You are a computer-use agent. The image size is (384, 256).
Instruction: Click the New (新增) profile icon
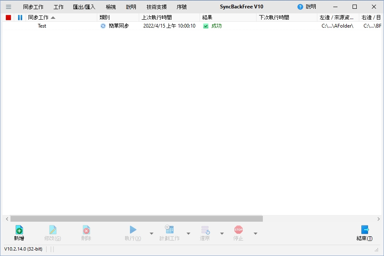[19, 230]
